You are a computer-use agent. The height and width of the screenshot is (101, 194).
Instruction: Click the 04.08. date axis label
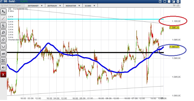[x=57, y=98]
